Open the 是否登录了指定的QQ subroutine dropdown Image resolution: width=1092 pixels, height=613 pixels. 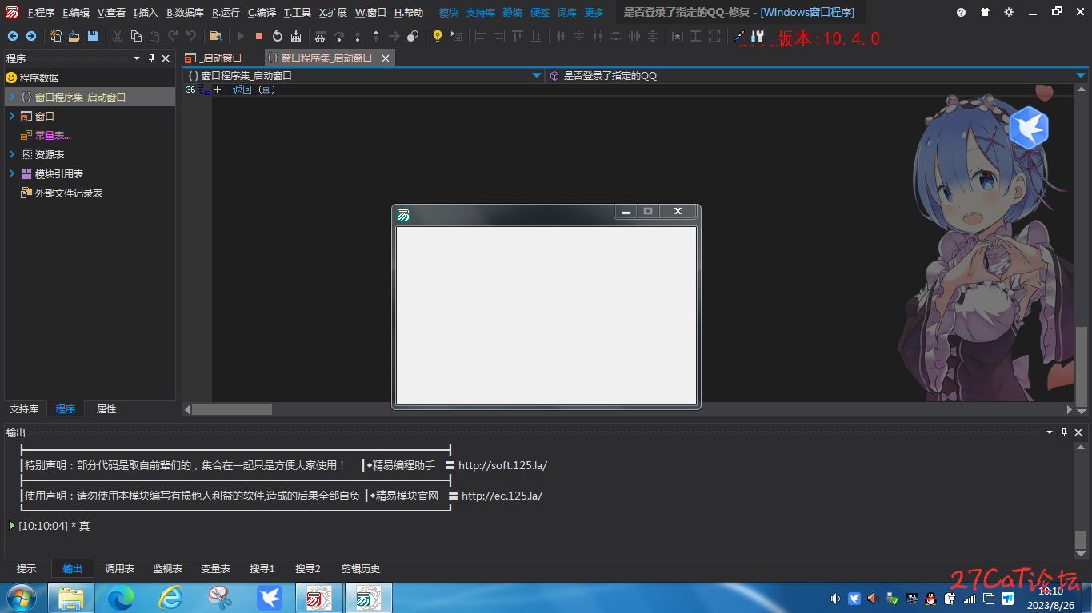(x=1081, y=75)
